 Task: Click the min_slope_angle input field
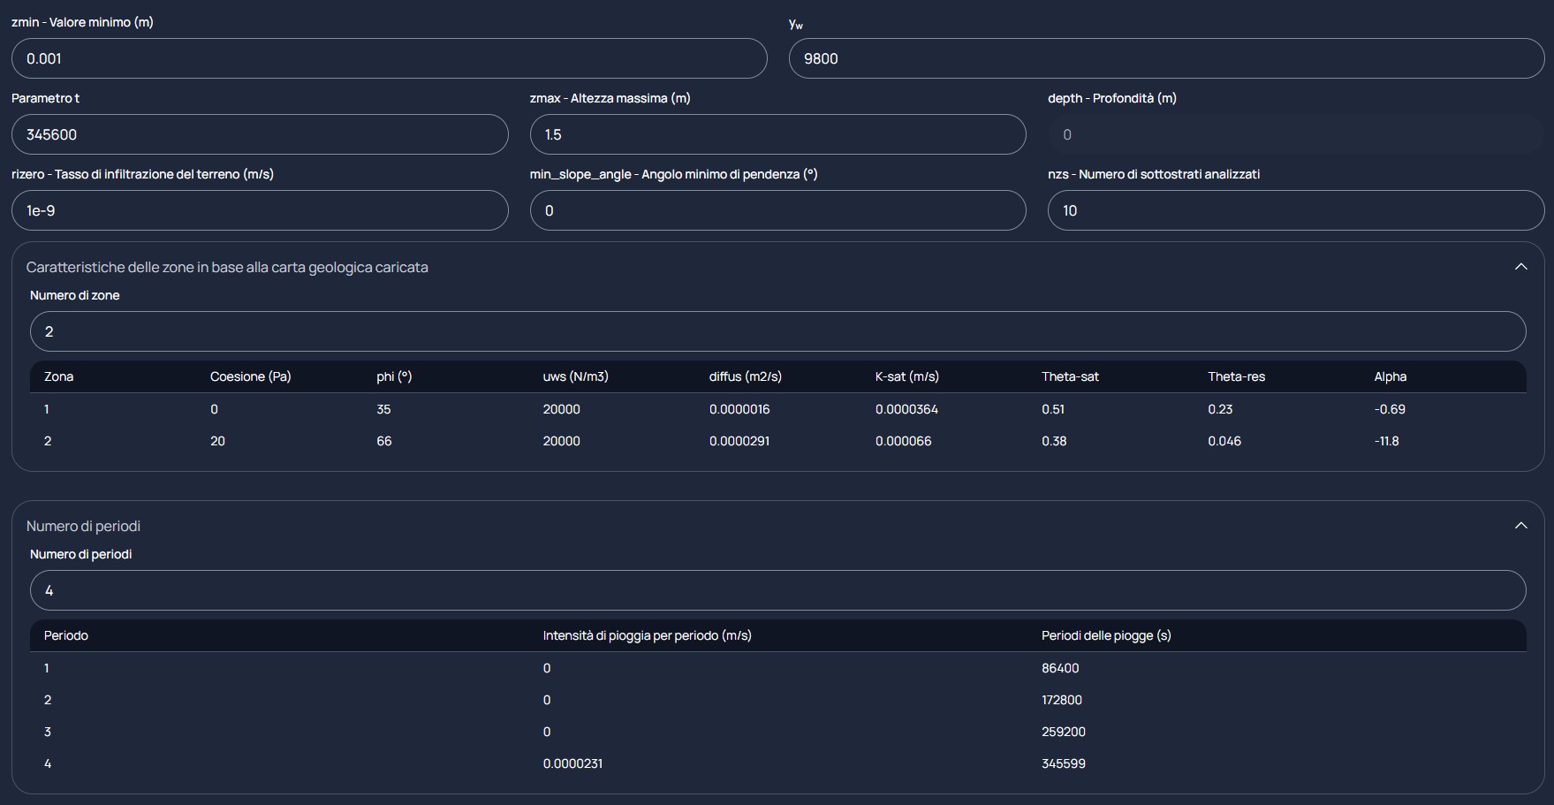[x=777, y=210]
